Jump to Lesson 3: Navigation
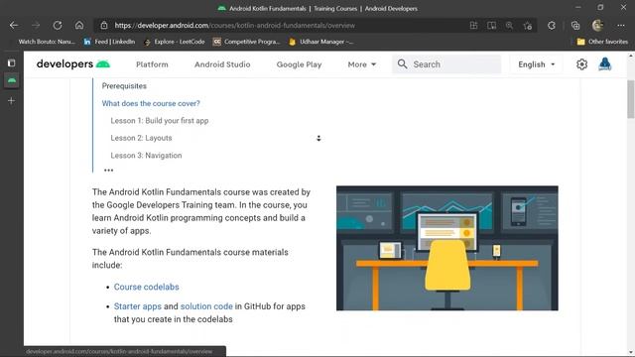635x357 pixels. [x=146, y=156]
